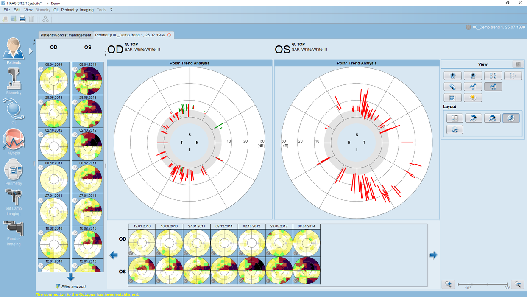Select the 2x dual view icon
Viewport: 527px width, 297px height.
(472, 75)
